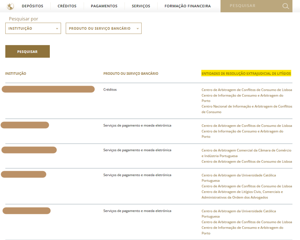The width and height of the screenshot is (300, 240).
Task: Open Centro de Informação Porto link in last row
Action: pyautogui.click(x=242, y=230)
